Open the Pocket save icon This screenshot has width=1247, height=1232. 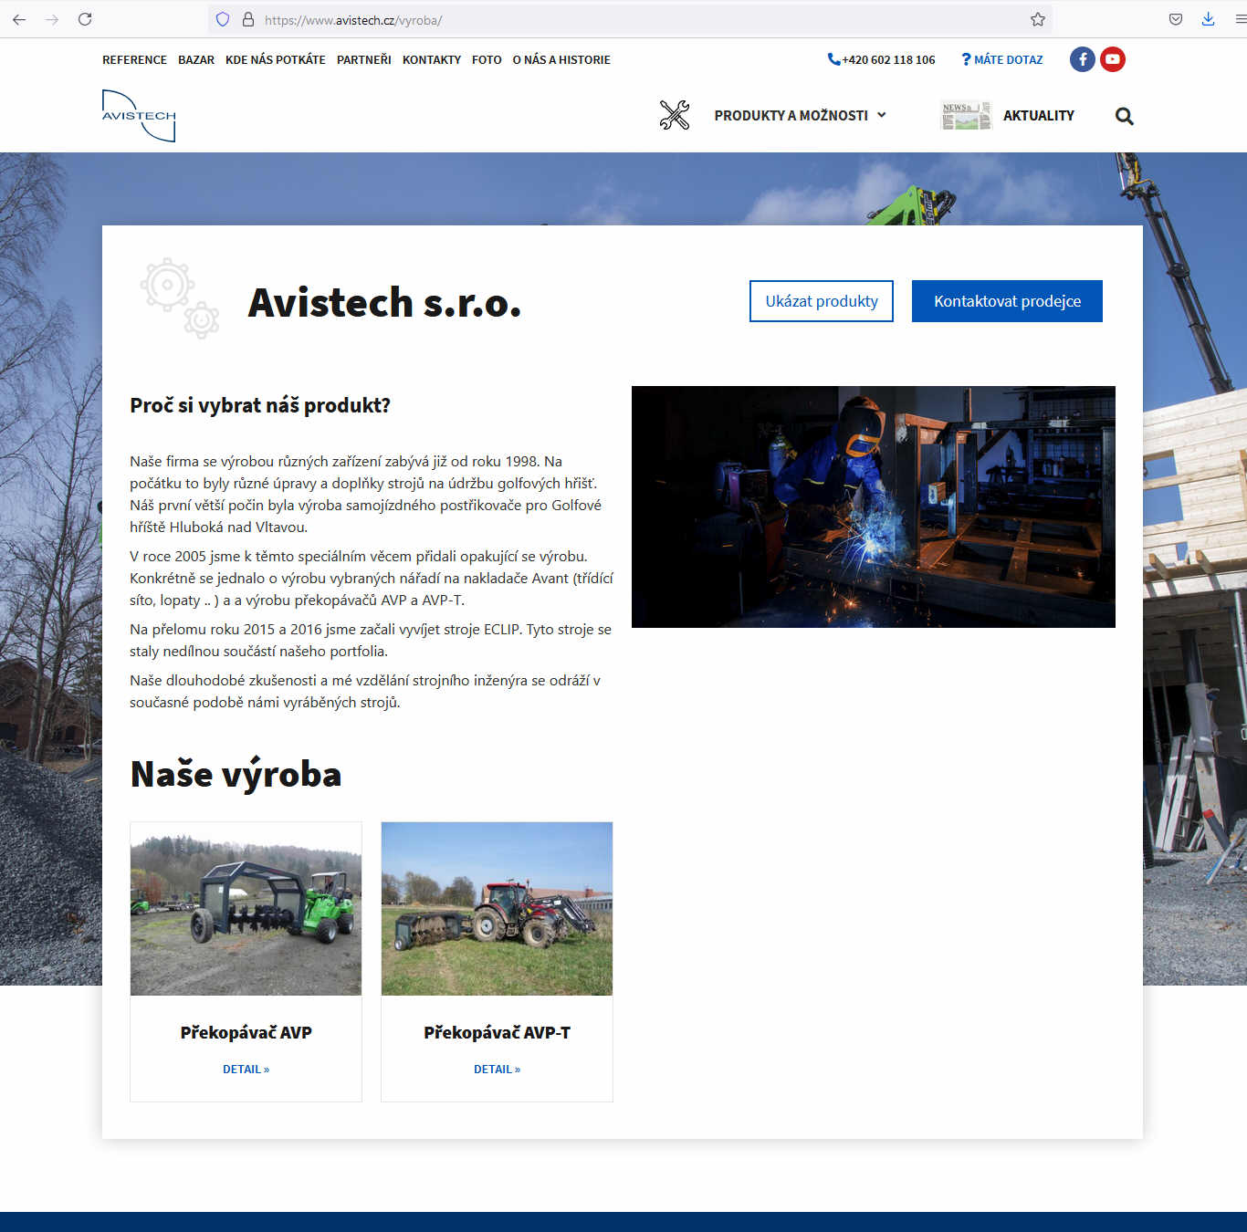[1176, 19]
